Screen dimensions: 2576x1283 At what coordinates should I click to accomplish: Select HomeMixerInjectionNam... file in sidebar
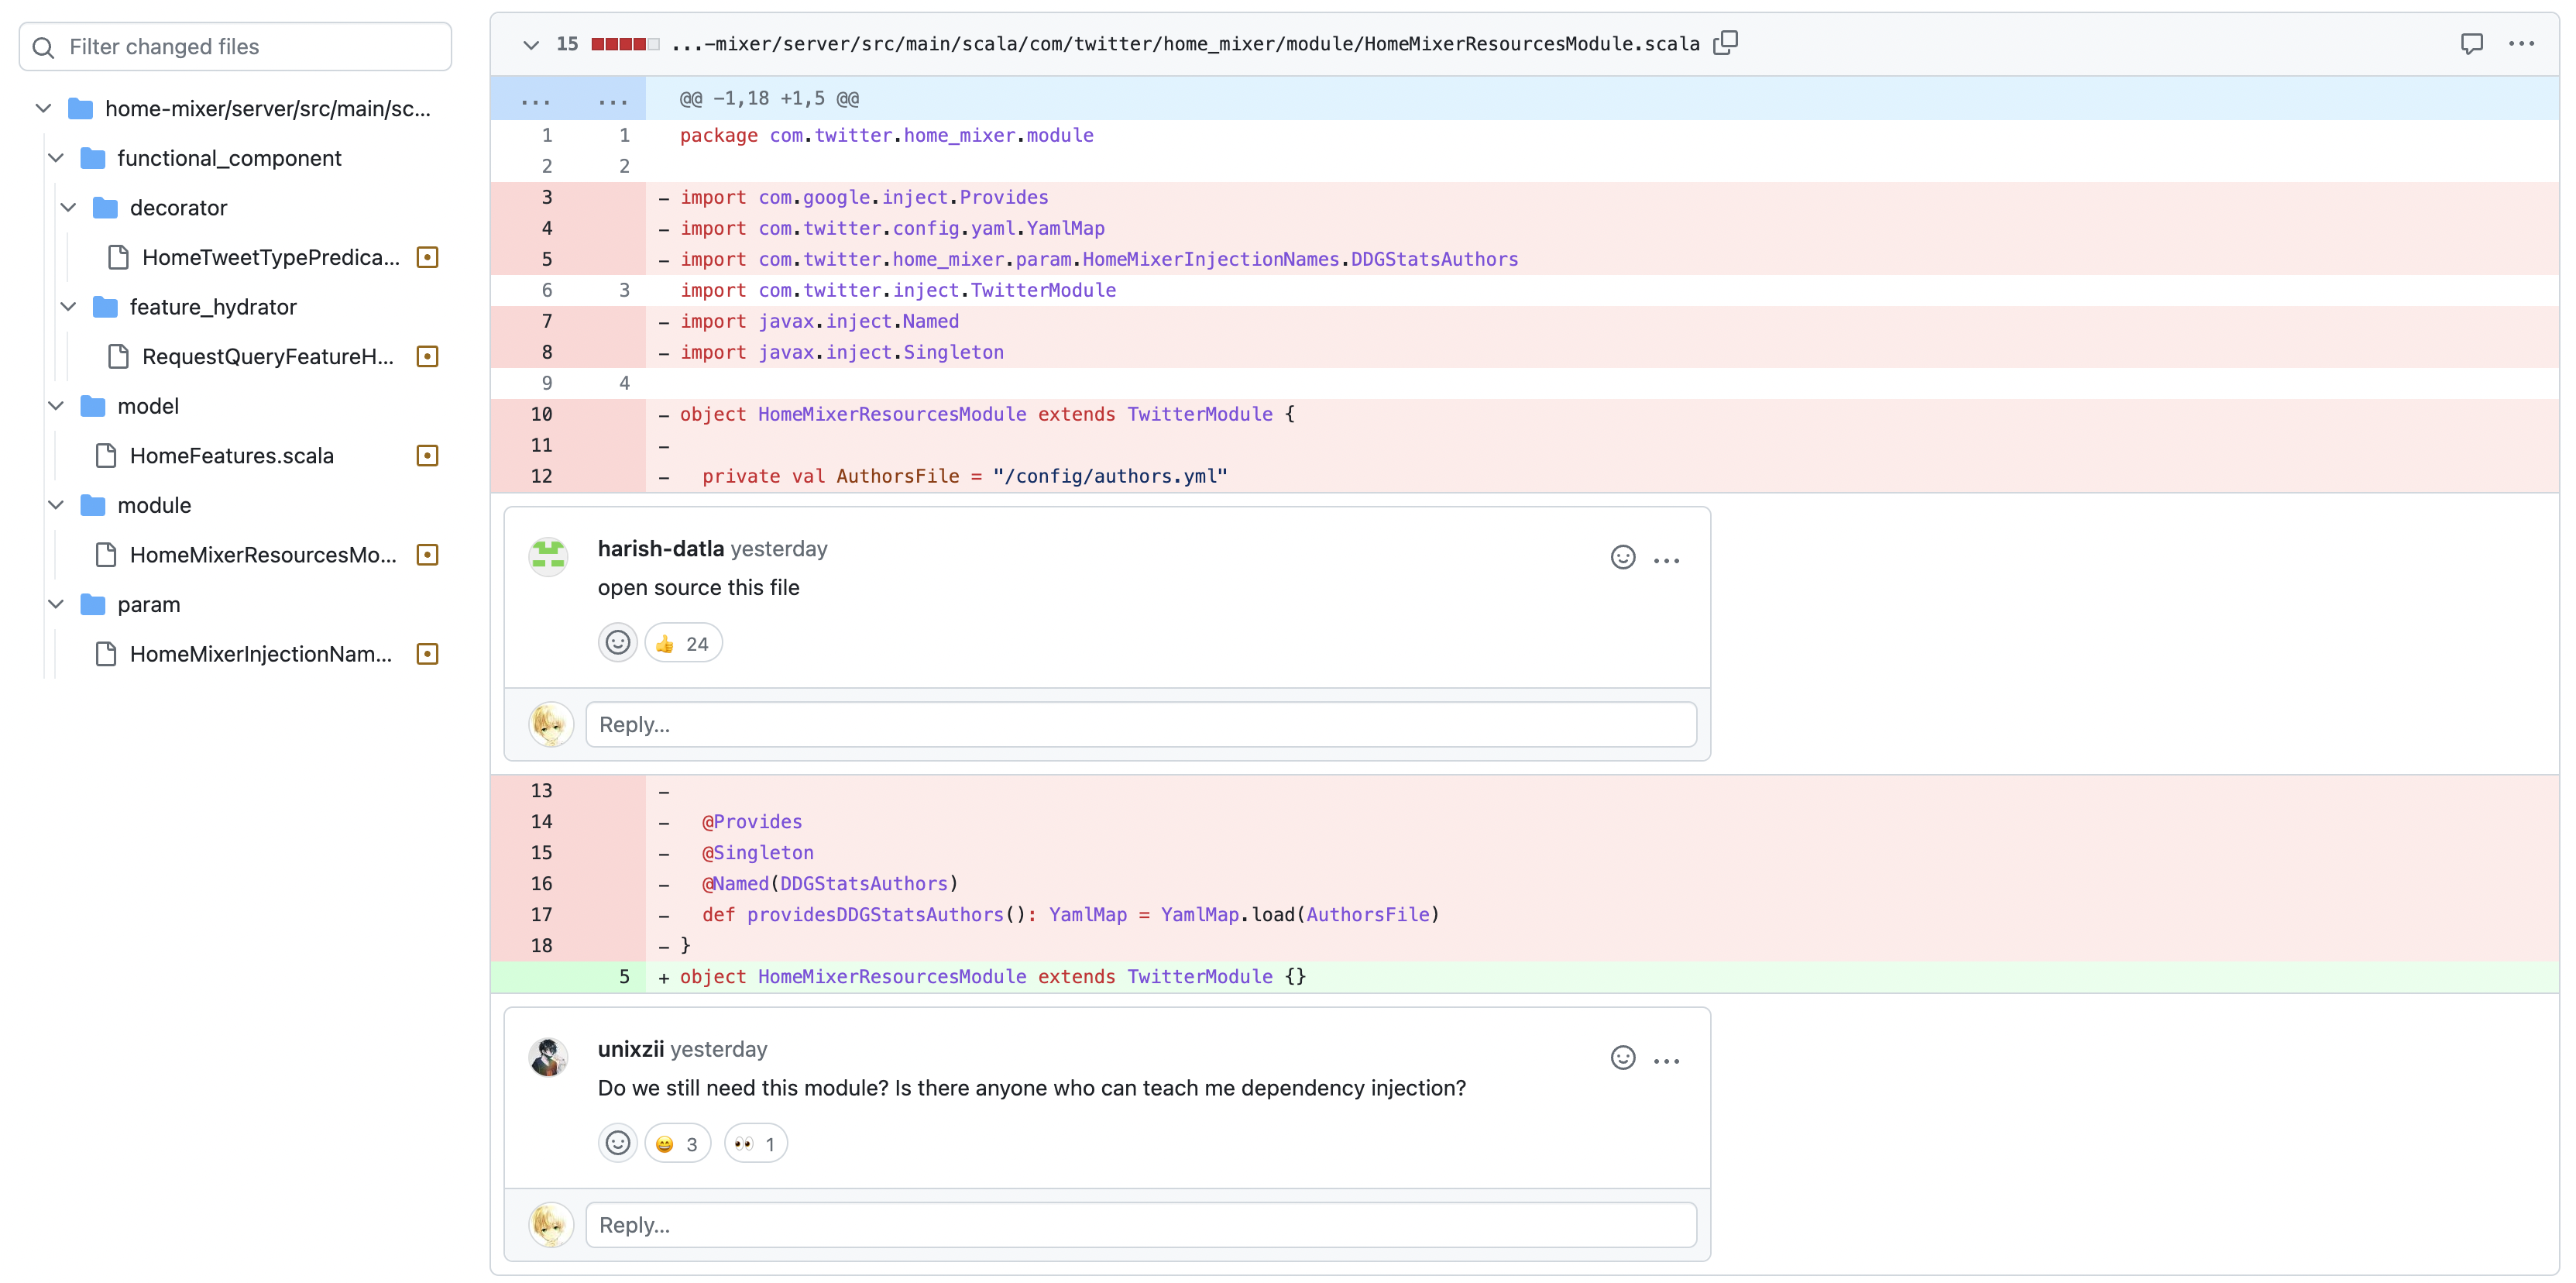click(x=263, y=654)
